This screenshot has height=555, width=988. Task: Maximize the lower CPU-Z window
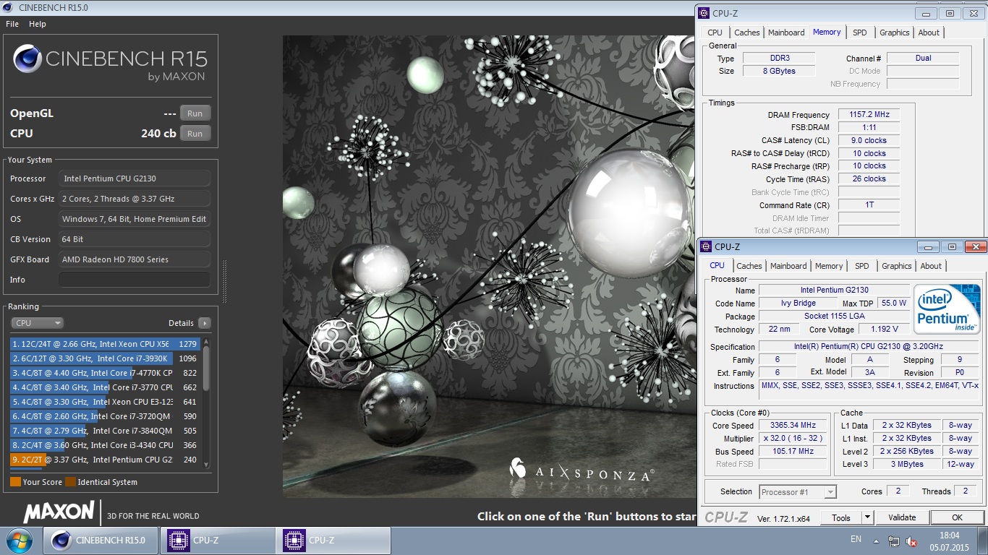(x=952, y=247)
